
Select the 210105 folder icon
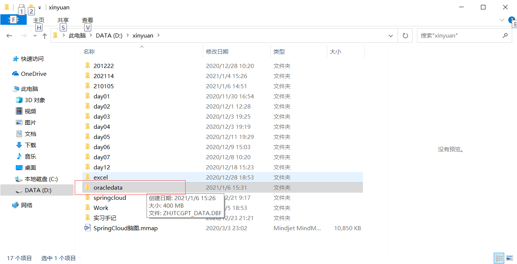[x=88, y=86]
